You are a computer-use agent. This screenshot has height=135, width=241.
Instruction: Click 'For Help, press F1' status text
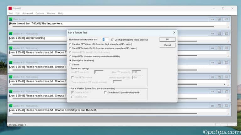coord(17,125)
